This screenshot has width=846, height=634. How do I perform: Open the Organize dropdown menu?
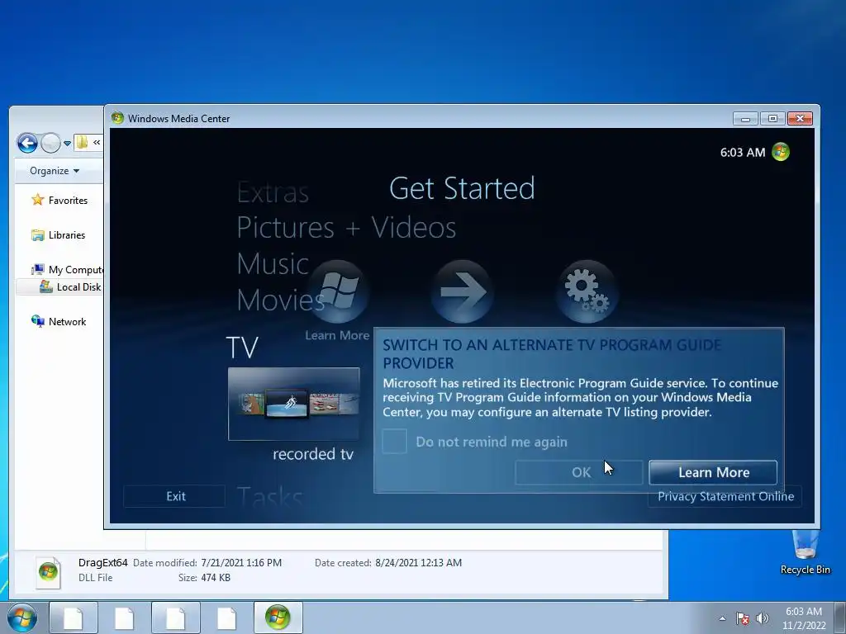tap(55, 171)
